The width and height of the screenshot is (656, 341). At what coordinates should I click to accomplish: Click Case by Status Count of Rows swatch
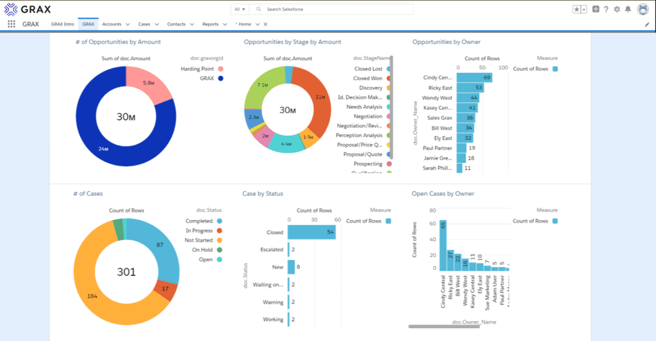pos(388,221)
